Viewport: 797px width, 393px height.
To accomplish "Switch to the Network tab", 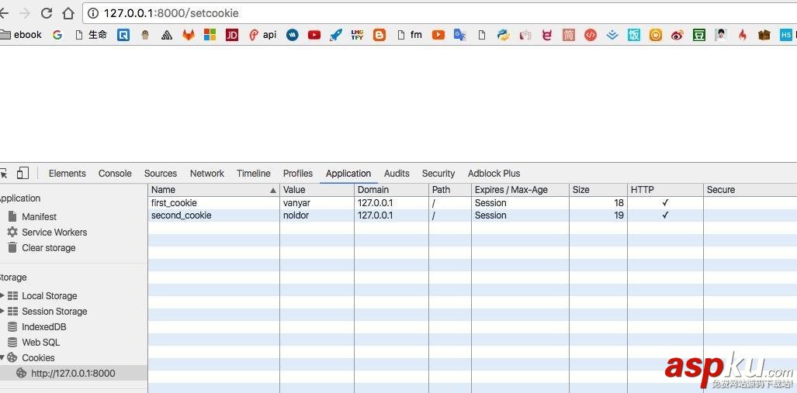I will coord(207,173).
